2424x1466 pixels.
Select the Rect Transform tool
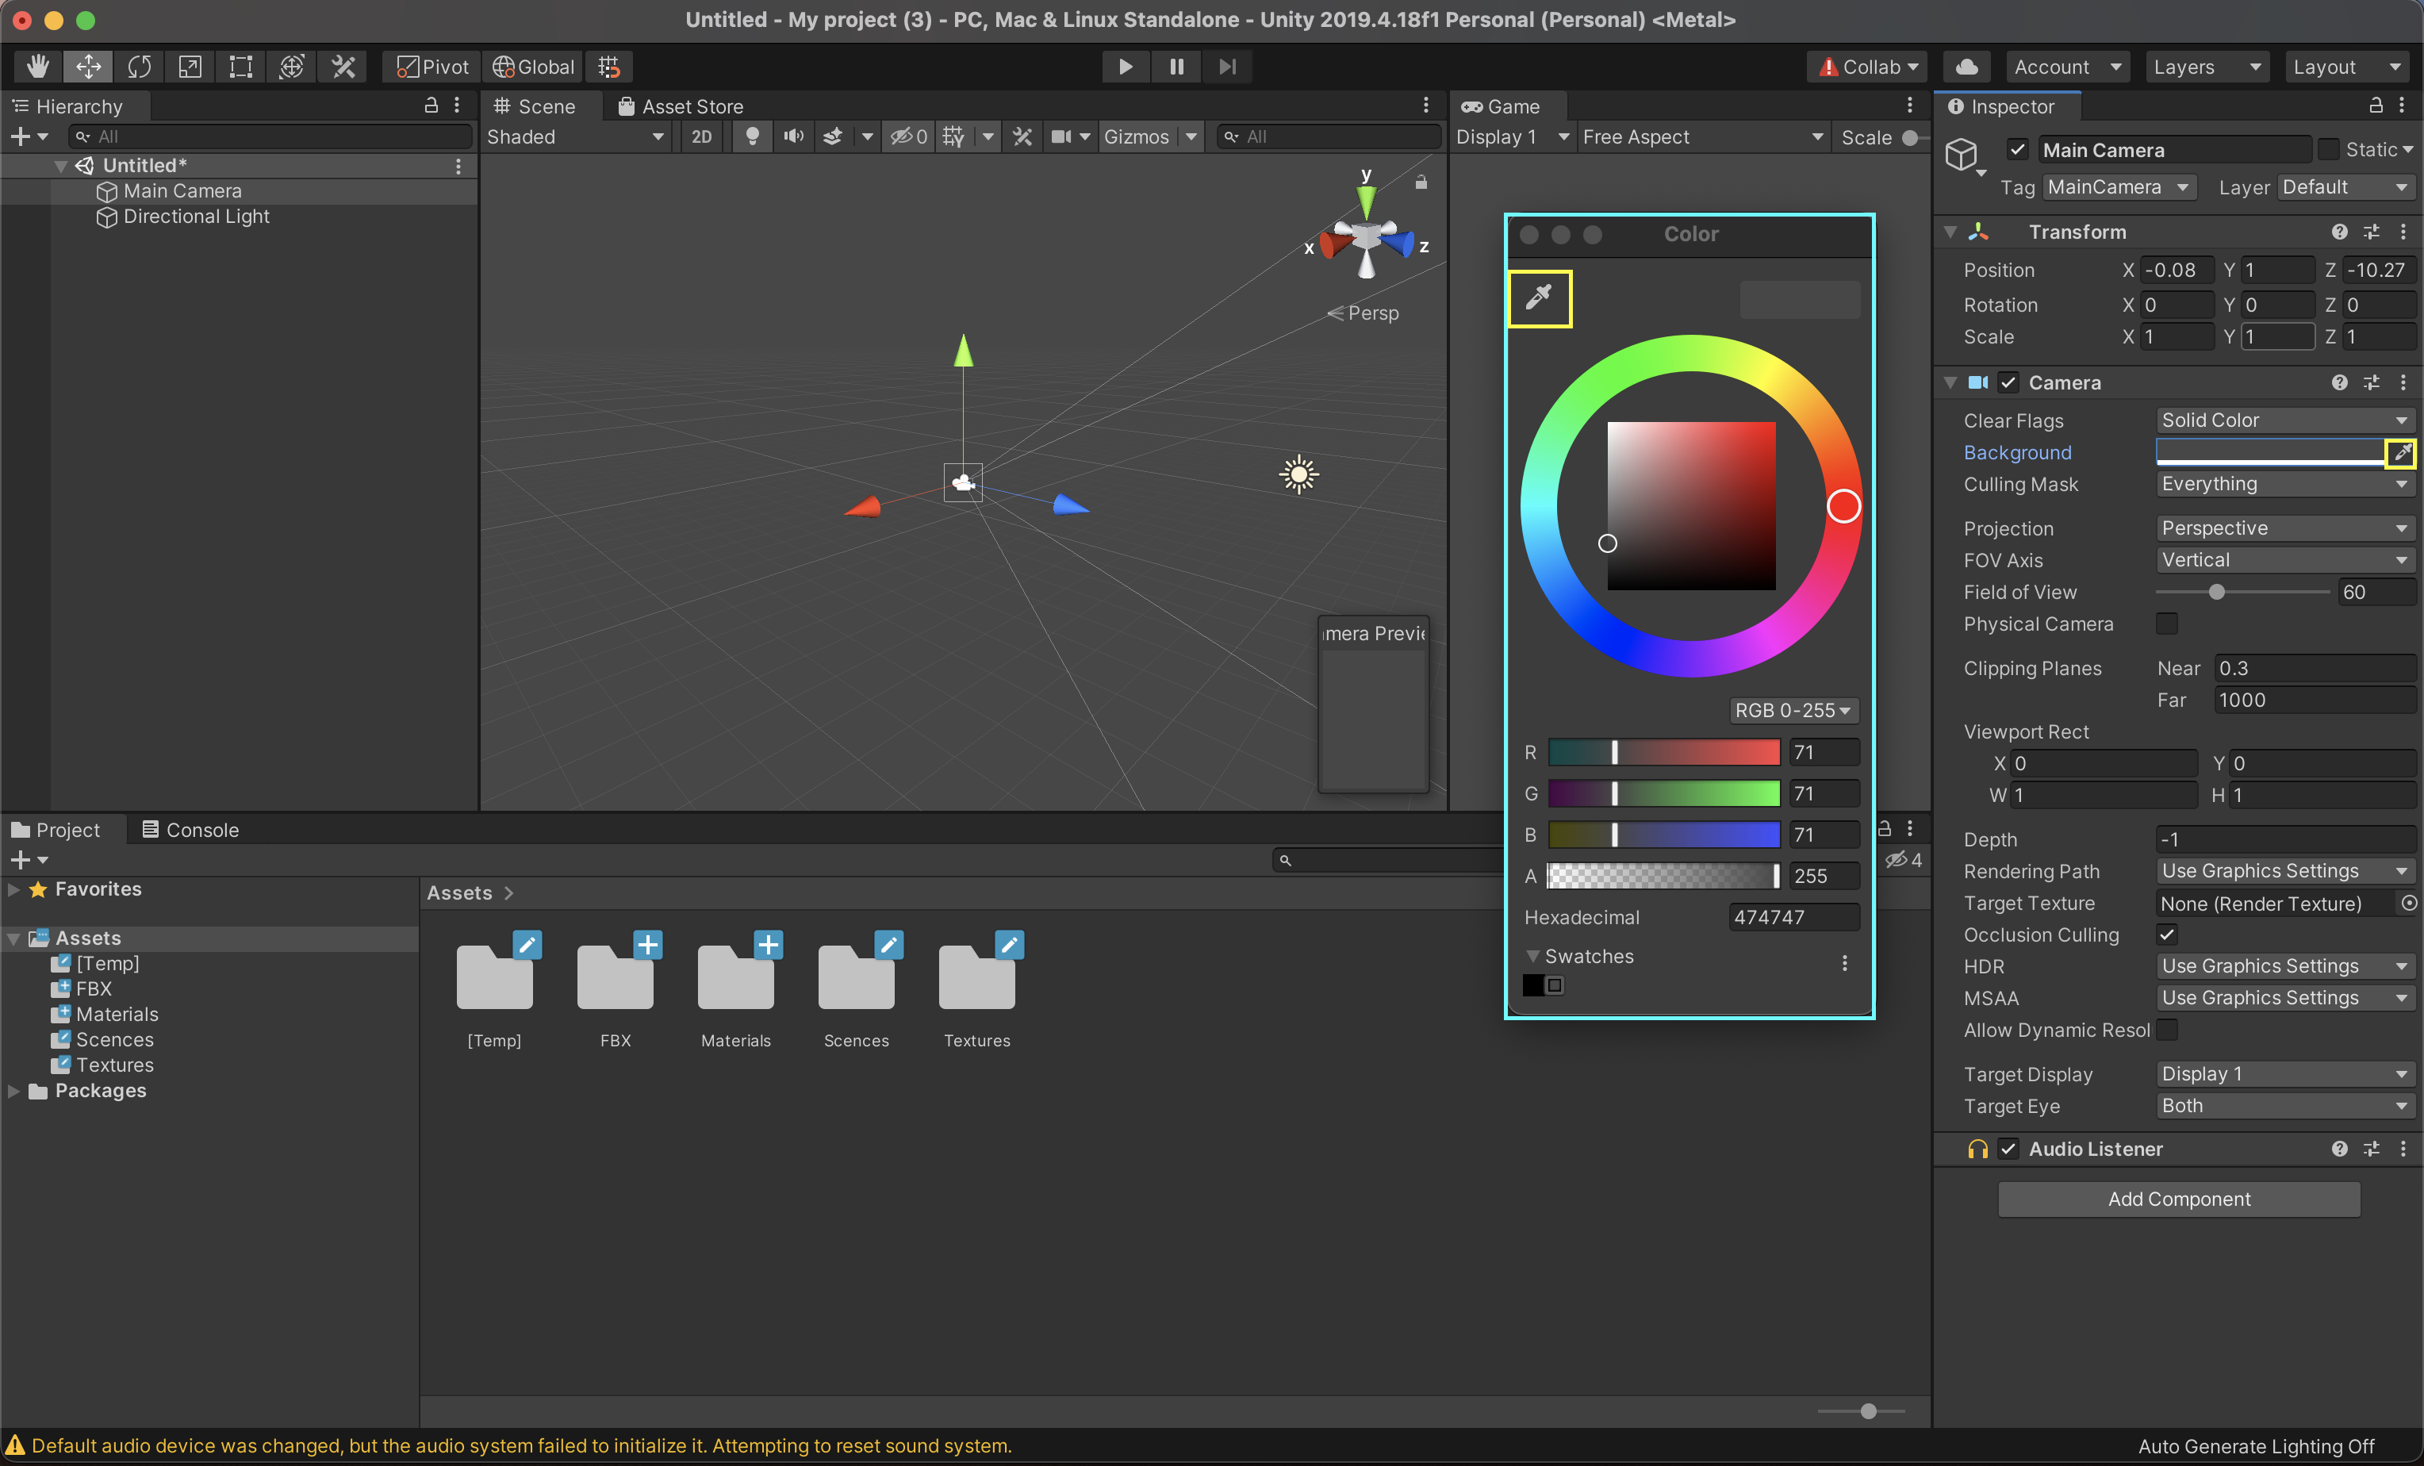tap(241, 67)
